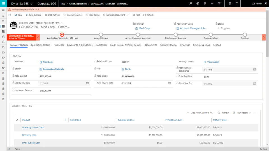The image size is (269, 151).
Task: Open the Dynamics 365 app launcher waffle
Action: point(3,3)
